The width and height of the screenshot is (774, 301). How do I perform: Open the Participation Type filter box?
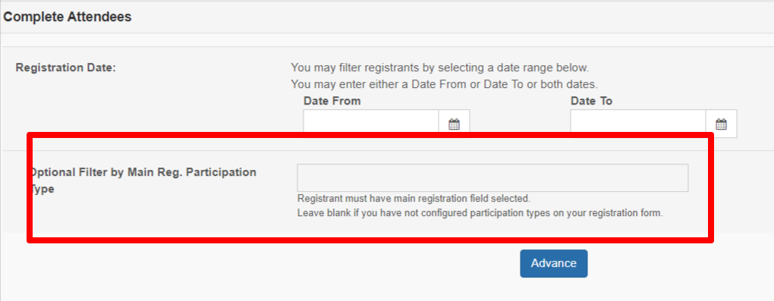(x=492, y=177)
